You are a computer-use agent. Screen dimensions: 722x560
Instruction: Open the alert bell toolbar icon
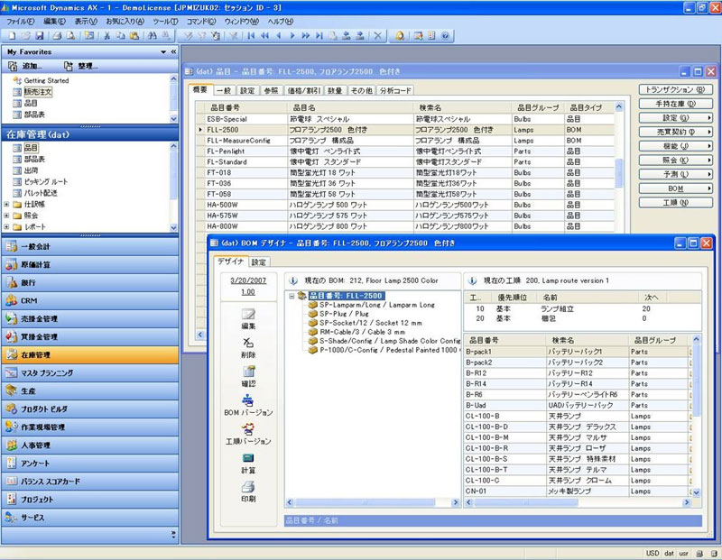point(399,35)
